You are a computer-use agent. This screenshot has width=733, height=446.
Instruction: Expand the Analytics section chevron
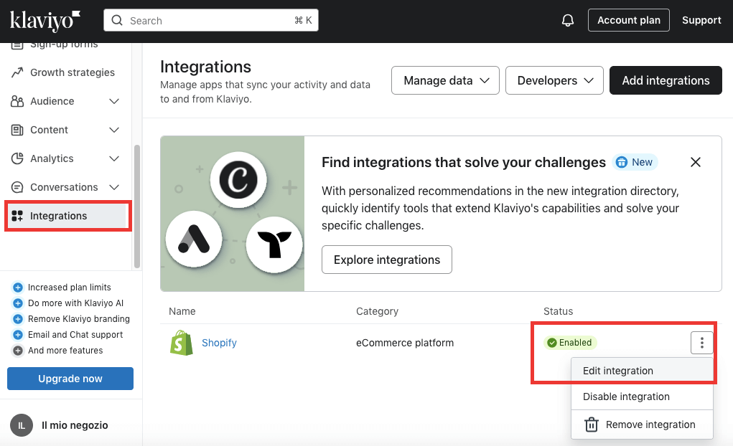[114, 158]
